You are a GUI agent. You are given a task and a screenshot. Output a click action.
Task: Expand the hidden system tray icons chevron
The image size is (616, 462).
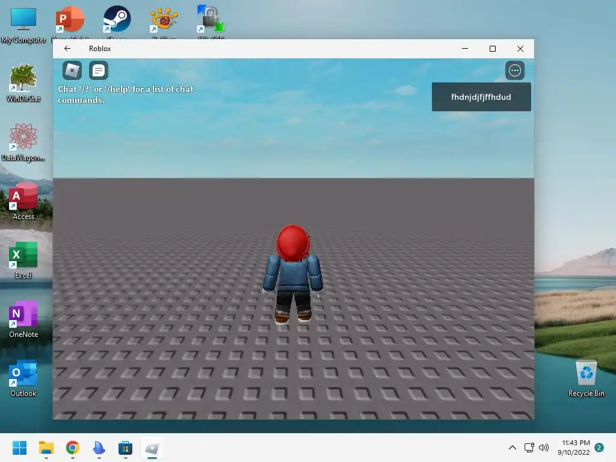pos(513,448)
